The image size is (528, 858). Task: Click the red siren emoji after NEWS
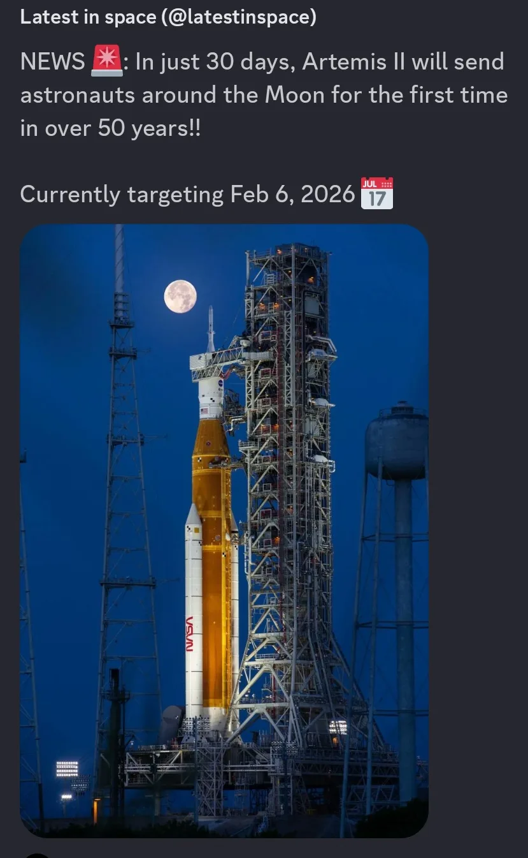tap(108, 61)
